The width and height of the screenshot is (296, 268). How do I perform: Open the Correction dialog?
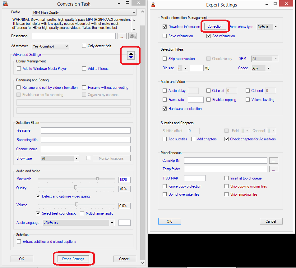pos(215,26)
